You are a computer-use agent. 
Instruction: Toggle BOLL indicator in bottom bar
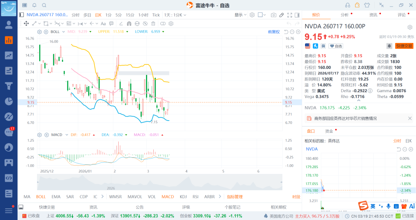(x=41, y=197)
